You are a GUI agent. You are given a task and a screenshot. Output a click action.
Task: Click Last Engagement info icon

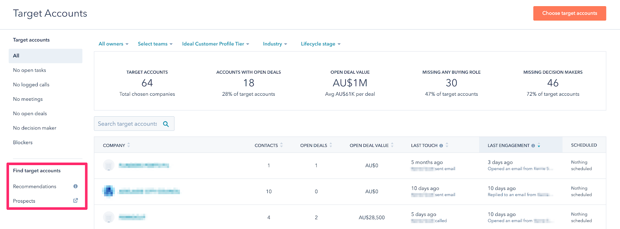tap(533, 146)
